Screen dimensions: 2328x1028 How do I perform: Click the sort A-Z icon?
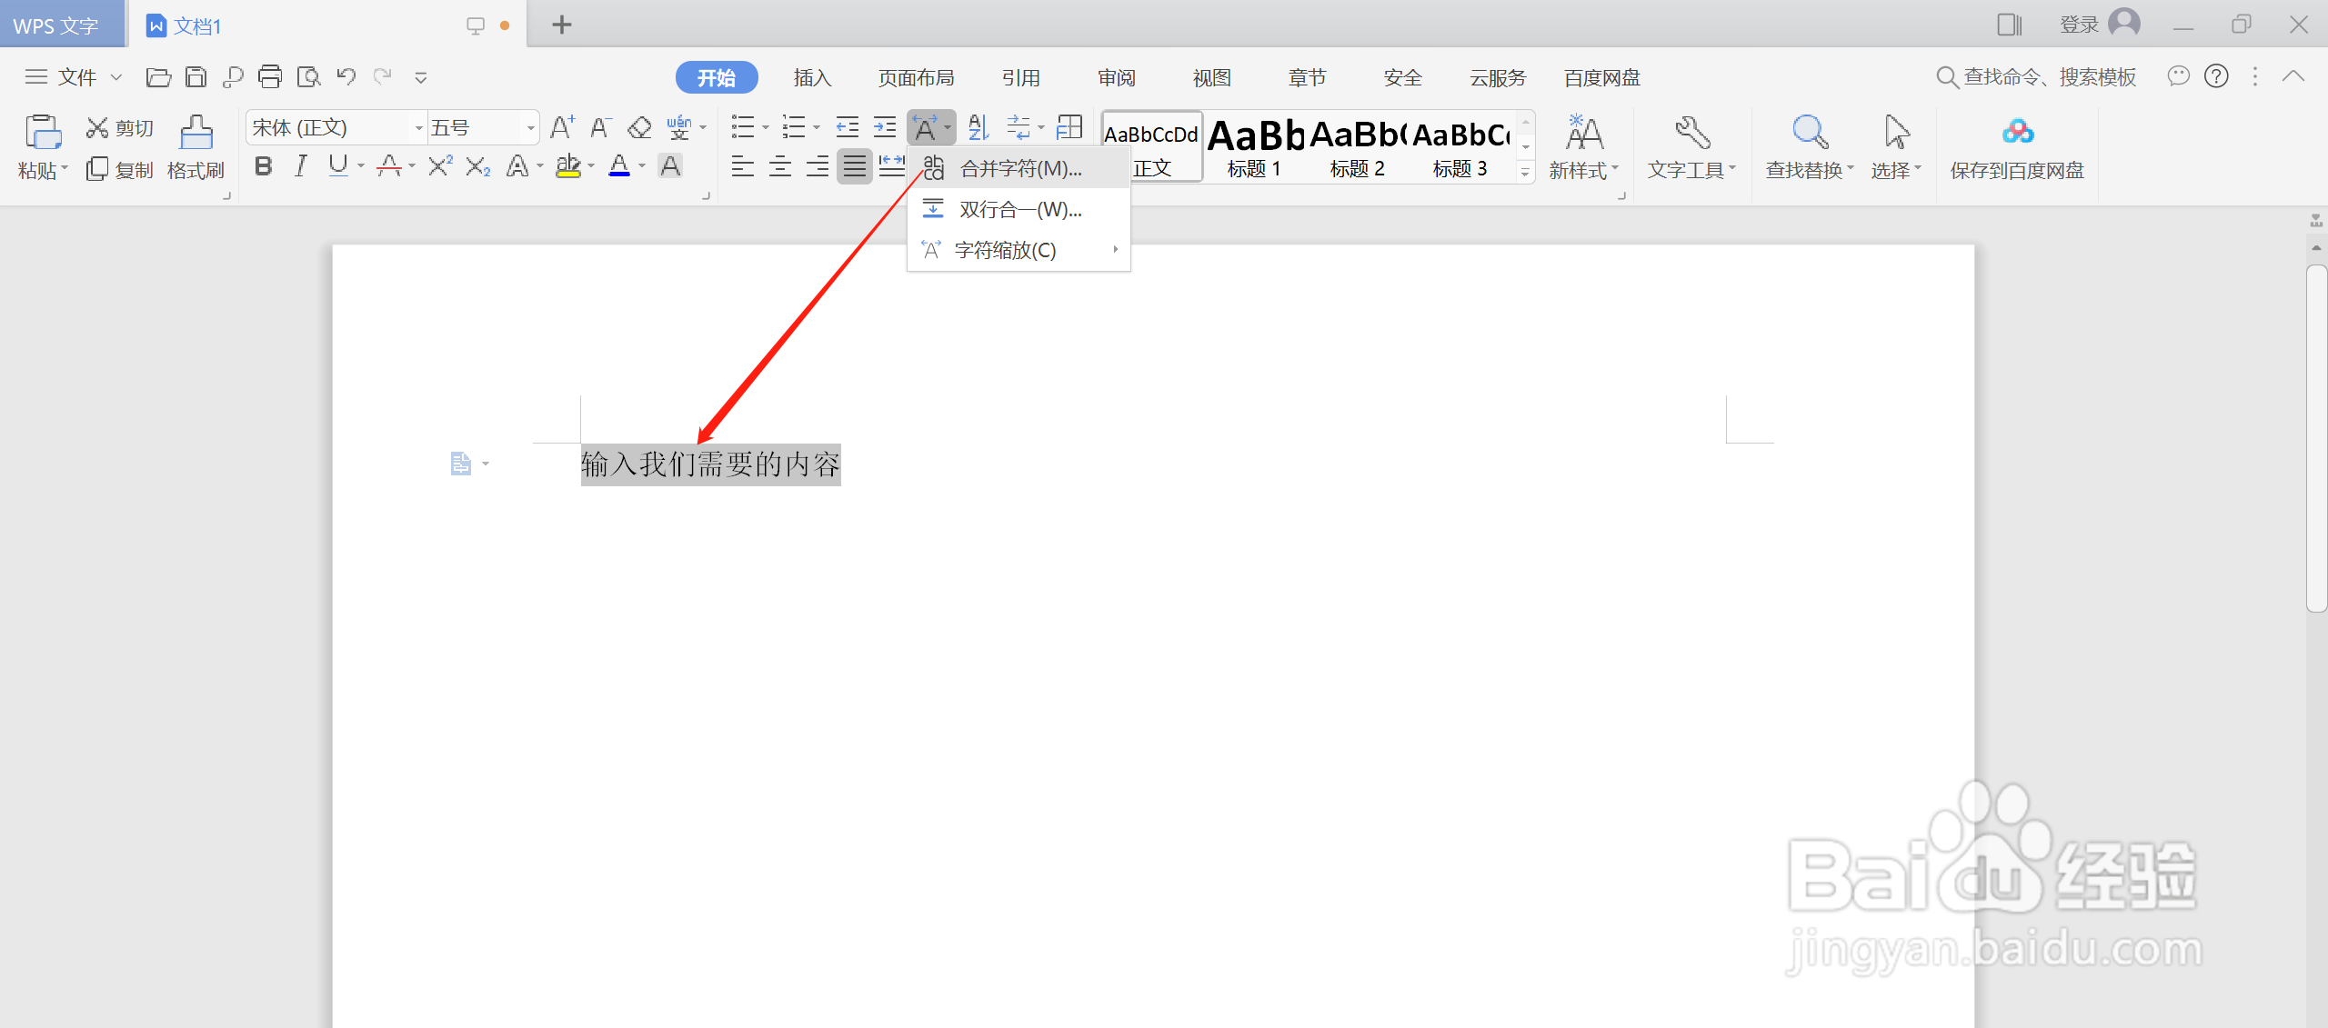tap(978, 127)
